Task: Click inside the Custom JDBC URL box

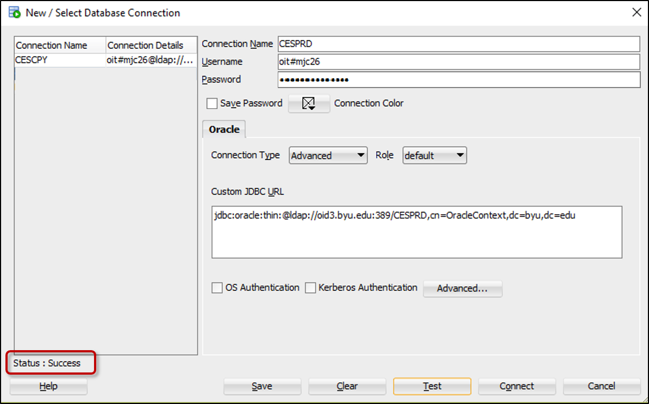Action: (x=417, y=232)
